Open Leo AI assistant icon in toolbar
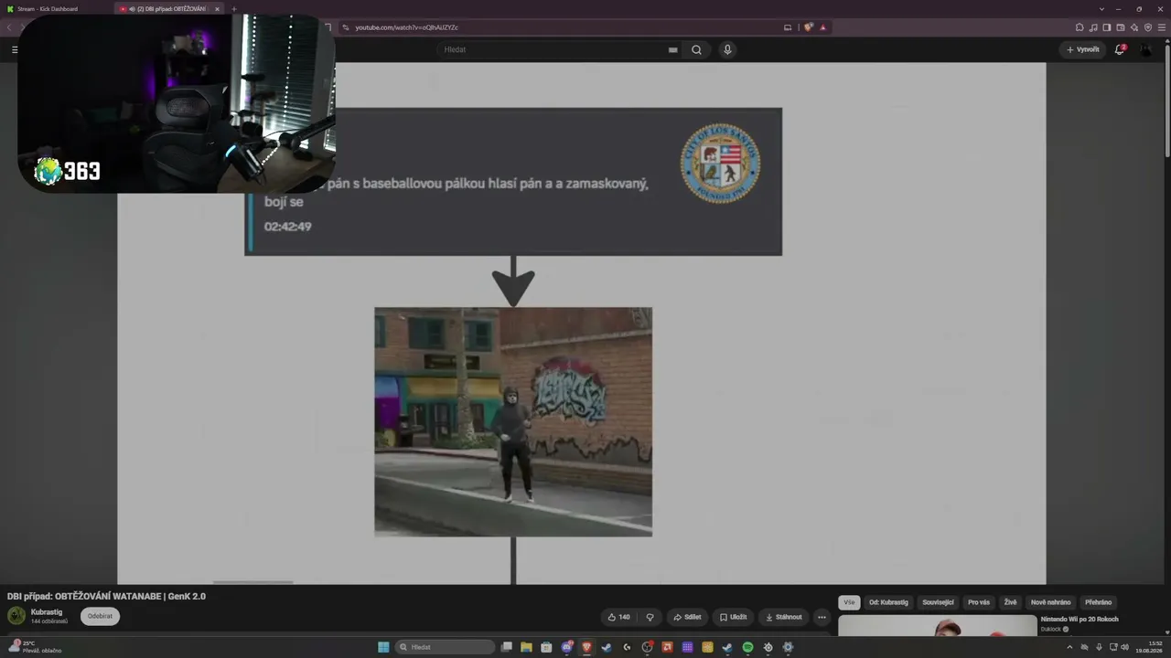 coord(1134,27)
